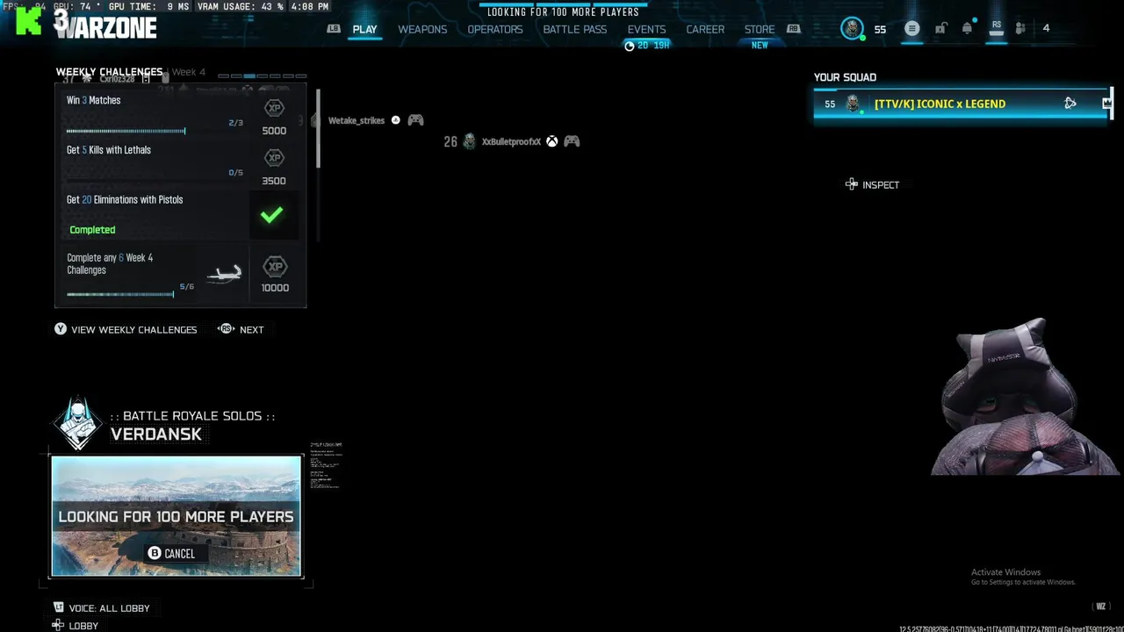The width and height of the screenshot is (1124, 632).
Task: Click the YOUR SQUAD heading
Action: click(845, 77)
